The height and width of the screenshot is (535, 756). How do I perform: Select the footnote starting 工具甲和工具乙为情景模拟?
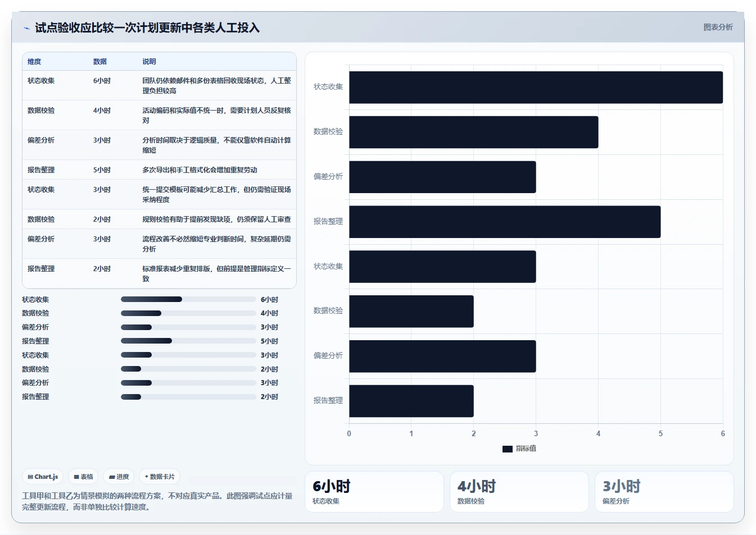point(157,501)
